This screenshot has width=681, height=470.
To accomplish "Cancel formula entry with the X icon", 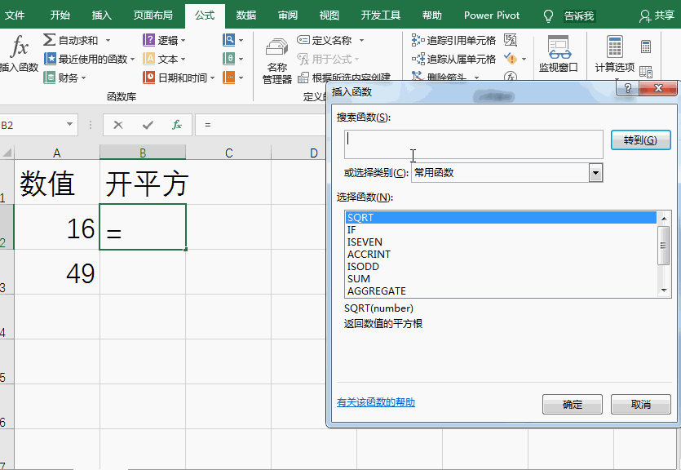I will click(117, 125).
